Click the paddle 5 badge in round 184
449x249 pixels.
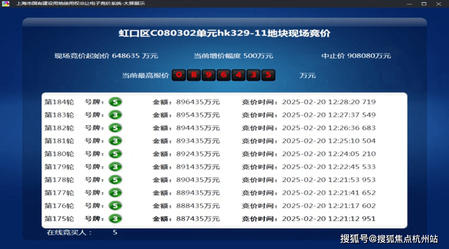click(x=115, y=102)
